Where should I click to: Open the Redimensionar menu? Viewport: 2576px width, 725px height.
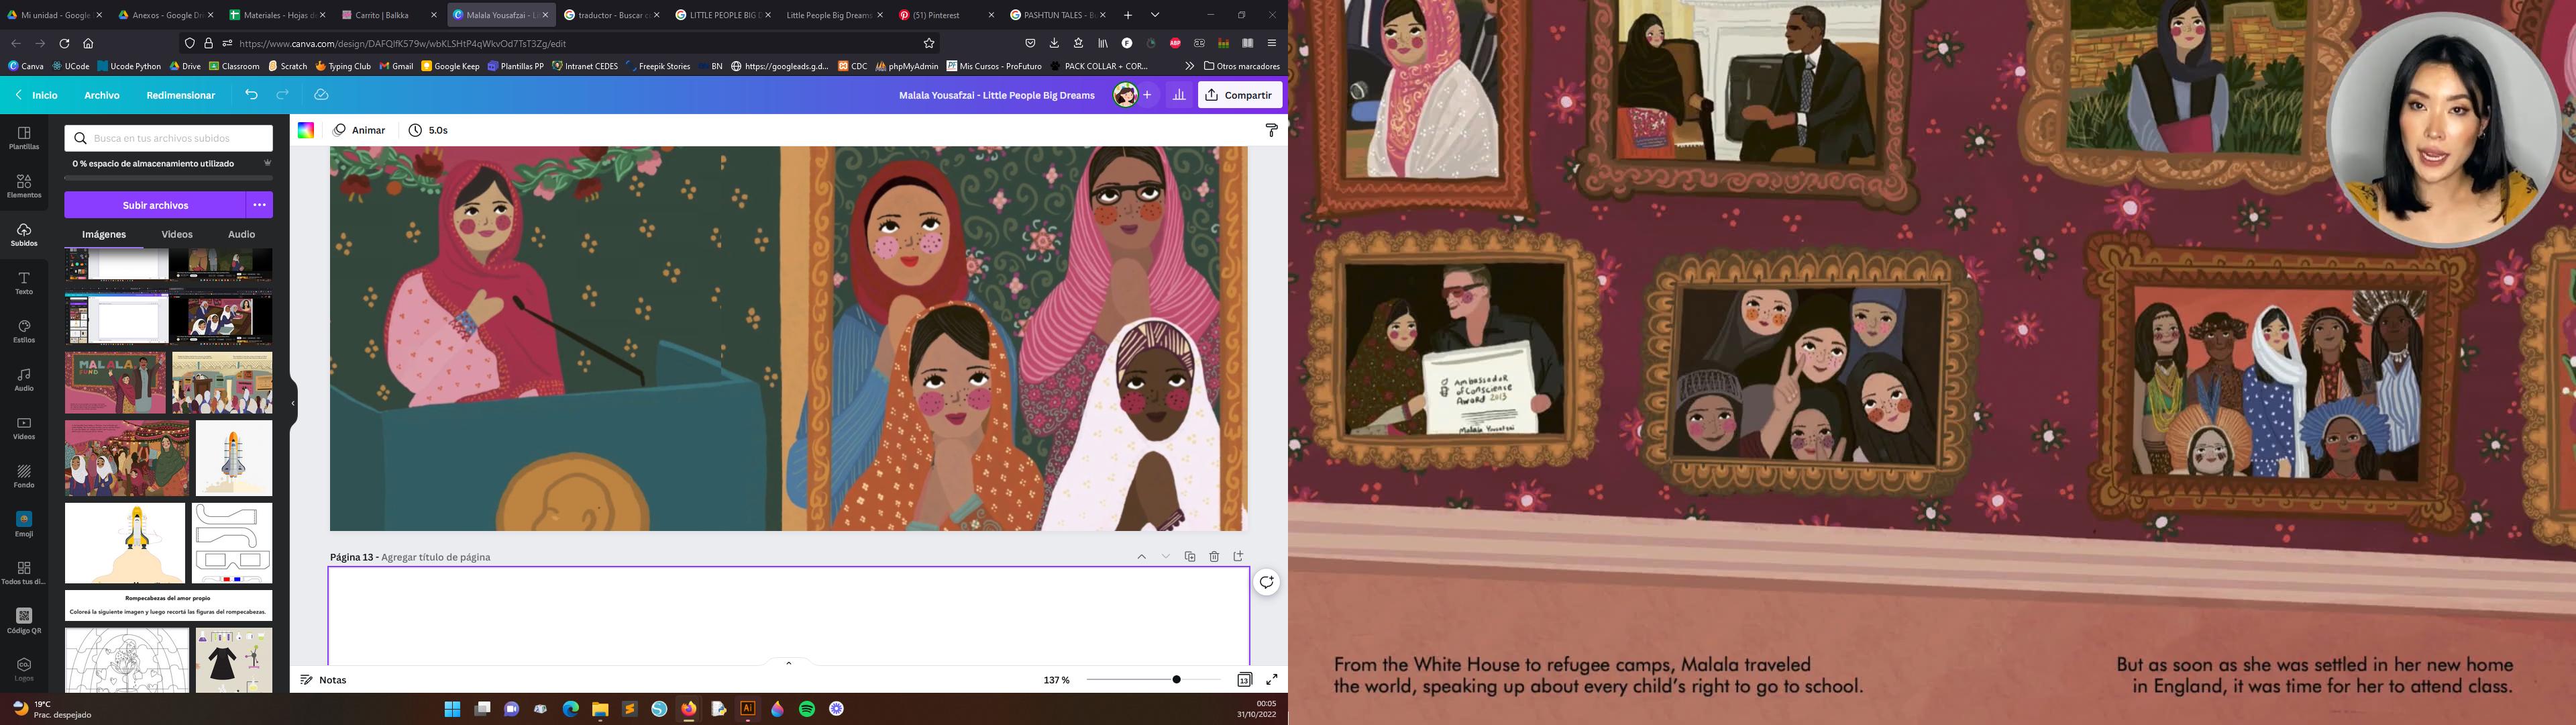pos(181,95)
